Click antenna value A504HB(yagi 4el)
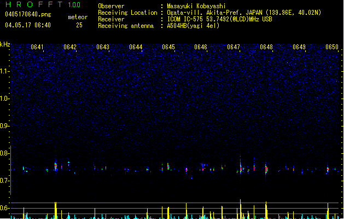This screenshot has width=344, height=219. (x=193, y=26)
